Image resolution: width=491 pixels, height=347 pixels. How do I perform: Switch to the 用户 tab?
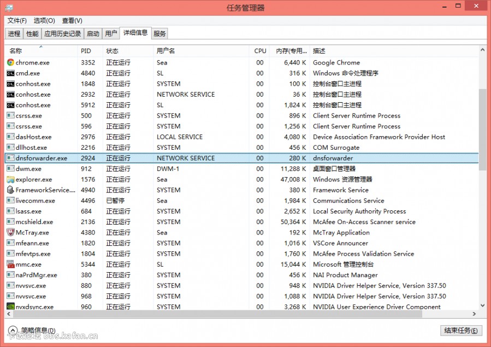[x=111, y=33]
